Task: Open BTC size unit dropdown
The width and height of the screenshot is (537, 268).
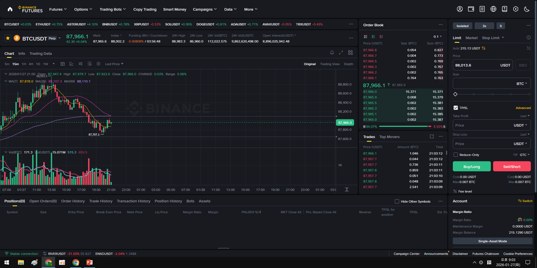Action: coord(522,83)
